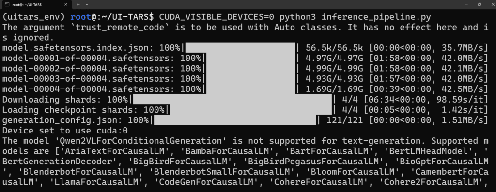Viewport: 496px width, 192px height.
Task: Click the Loading checkpoint shards progress bar
Action: click(x=250, y=110)
